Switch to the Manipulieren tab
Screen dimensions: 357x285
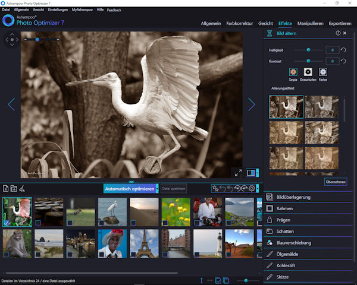coord(311,23)
